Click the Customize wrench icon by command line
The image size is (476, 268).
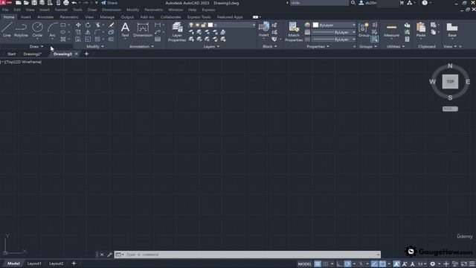click(x=110, y=255)
